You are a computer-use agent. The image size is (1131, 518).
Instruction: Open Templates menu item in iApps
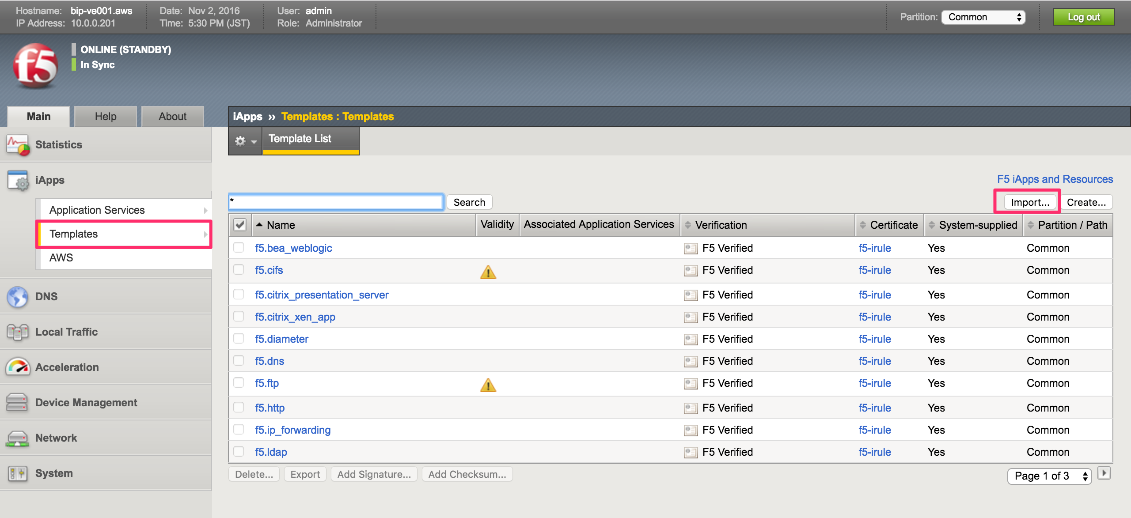(124, 234)
